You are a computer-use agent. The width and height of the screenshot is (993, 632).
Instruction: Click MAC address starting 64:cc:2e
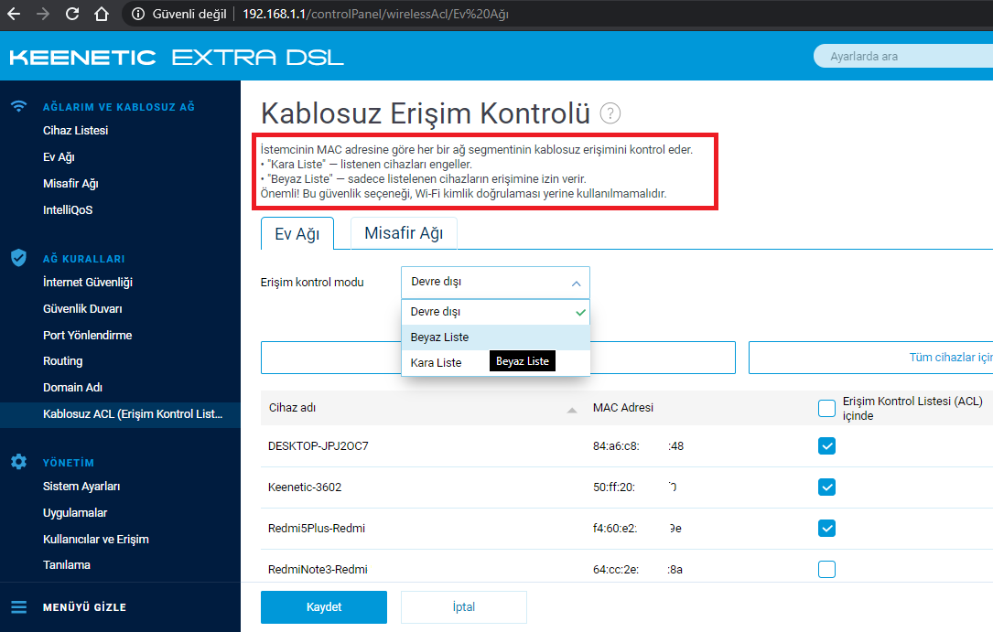point(638,570)
